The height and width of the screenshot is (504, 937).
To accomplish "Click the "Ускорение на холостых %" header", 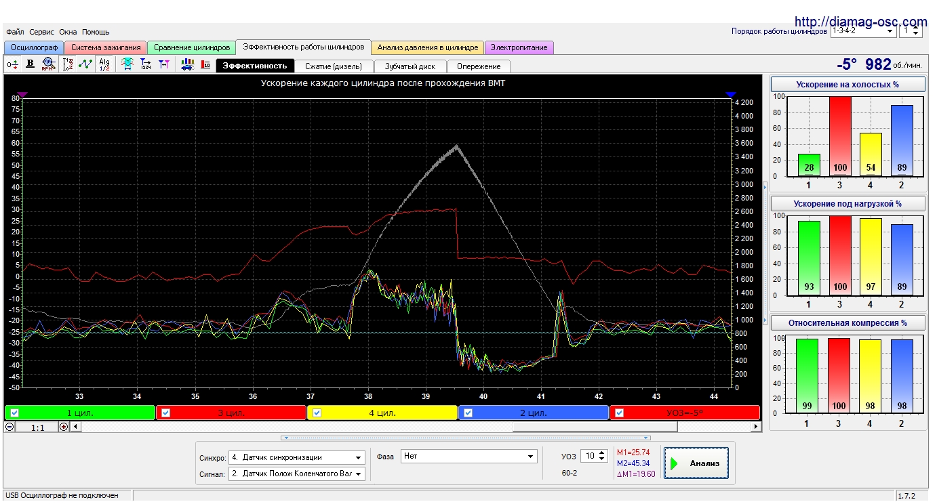I will (x=848, y=85).
